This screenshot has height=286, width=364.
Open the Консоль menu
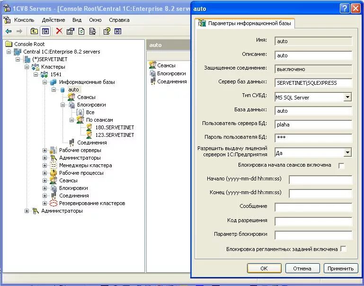point(24,20)
